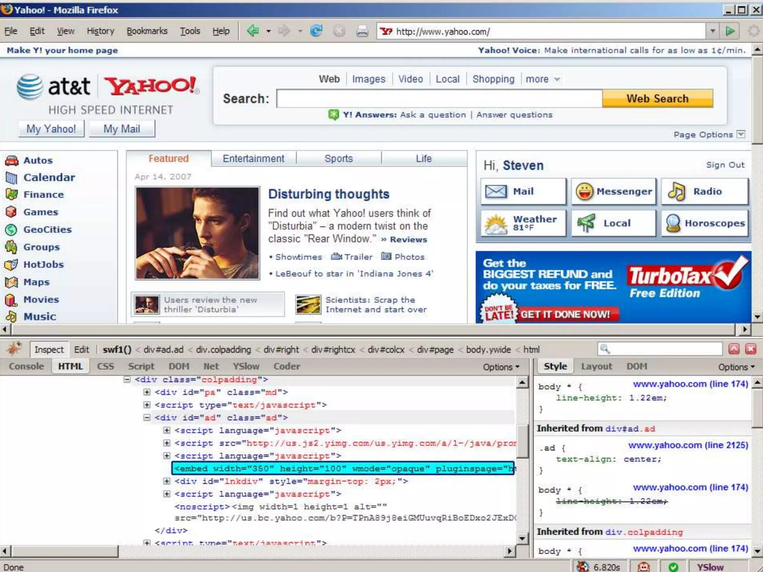Switch to the Firebug Net tab

click(x=211, y=366)
